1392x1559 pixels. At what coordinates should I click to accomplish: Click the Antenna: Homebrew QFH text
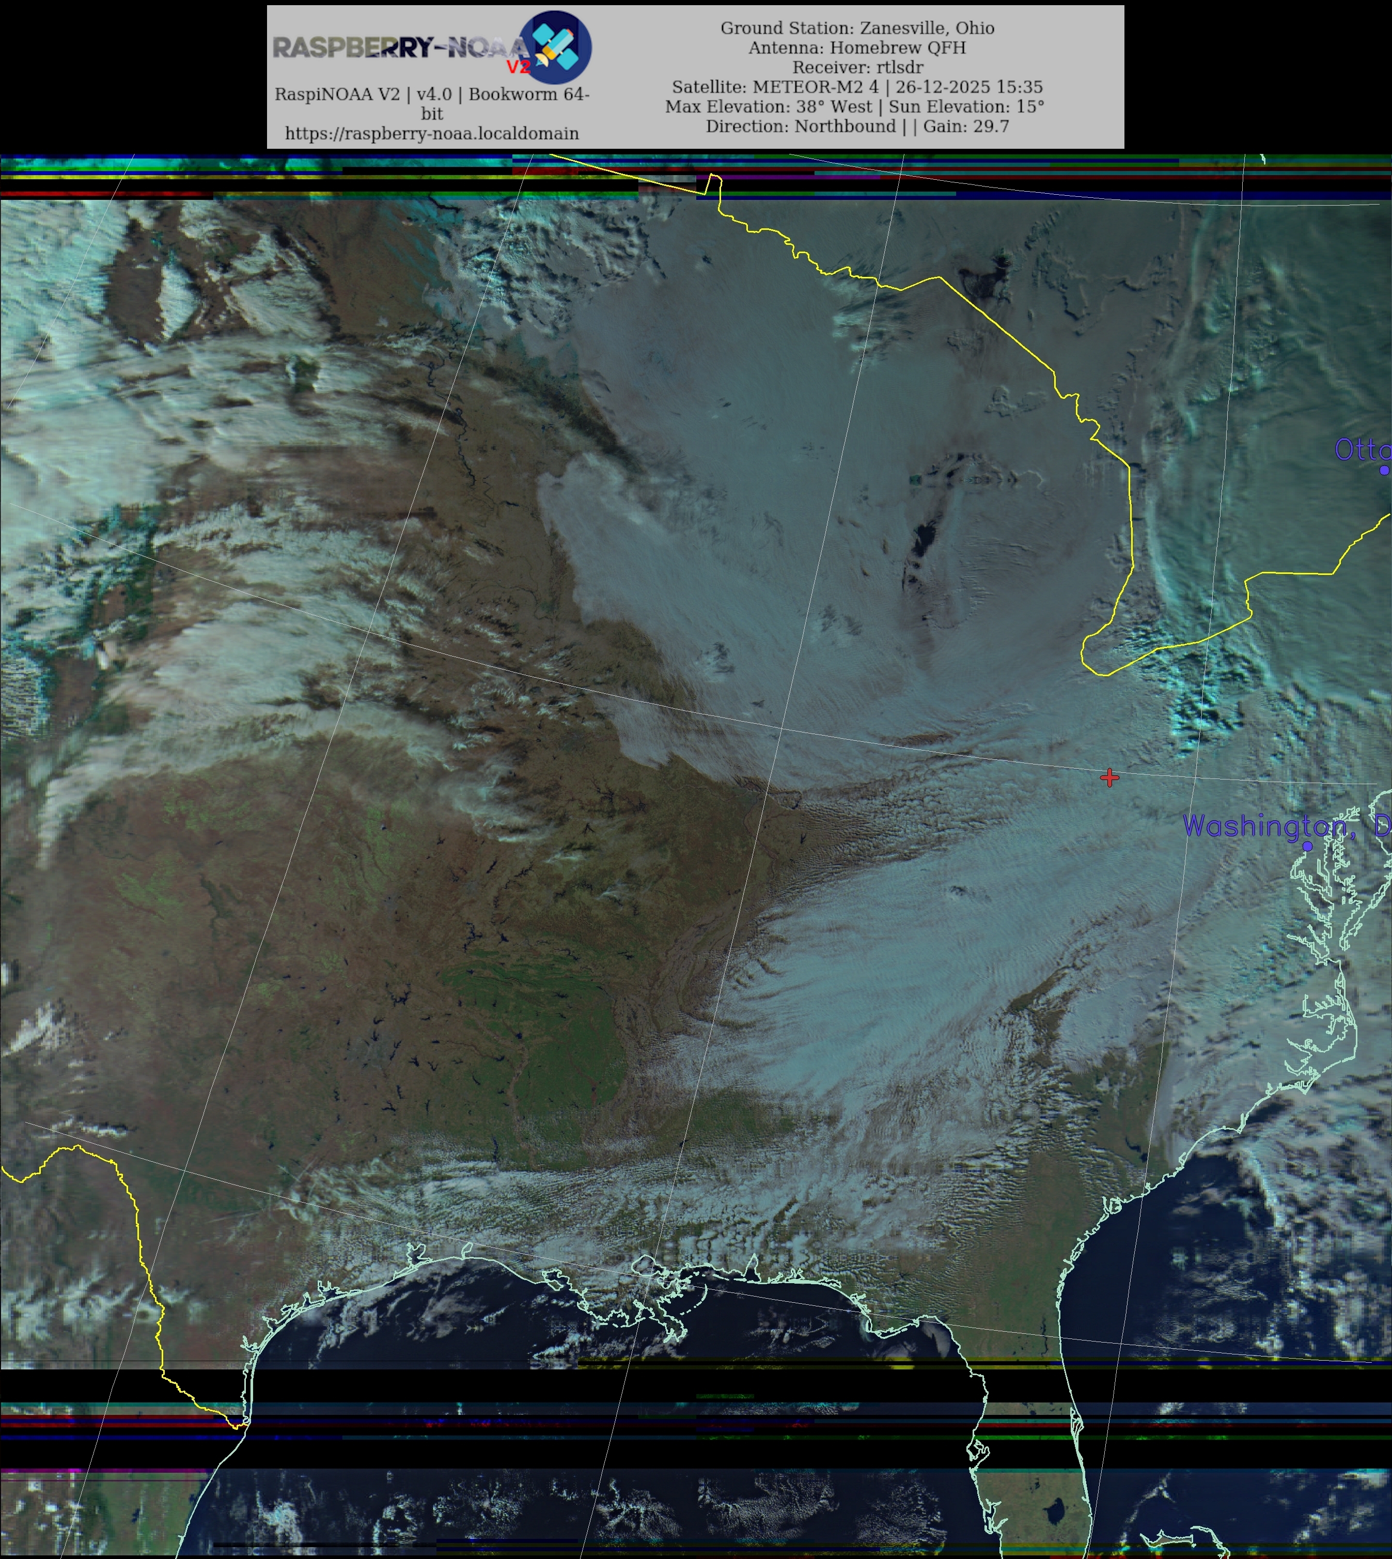[x=856, y=48]
